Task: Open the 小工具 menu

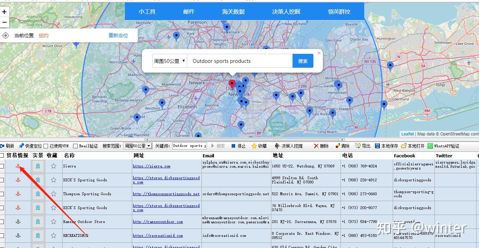Action: [x=147, y=11]
